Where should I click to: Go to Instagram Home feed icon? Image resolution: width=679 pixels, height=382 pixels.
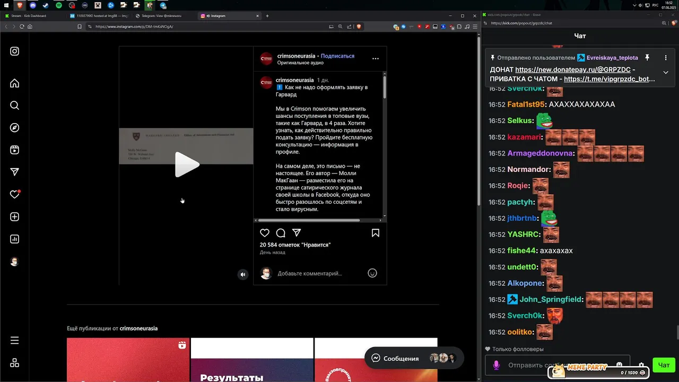pyautogui.click(x=15, y=83)
